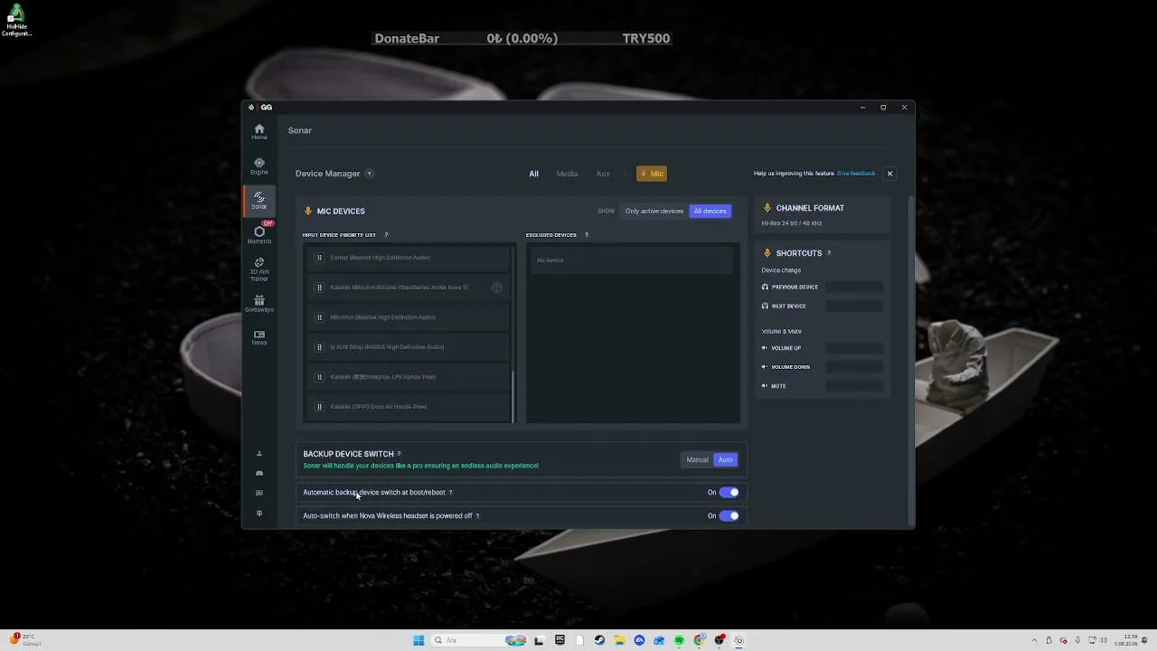Image resolution: width=1157 pixels, height=651 pixels.
Task: Open Spotify from the taskbar
Action: click(x=679, y=641)
